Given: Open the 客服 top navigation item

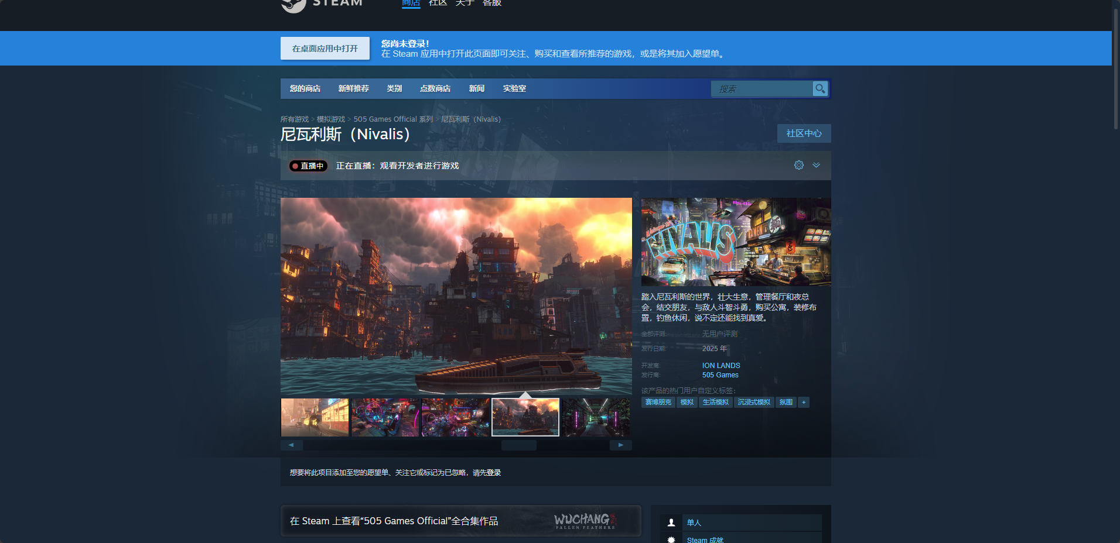Looking at the screenshot, I should [x=492, y=3].
